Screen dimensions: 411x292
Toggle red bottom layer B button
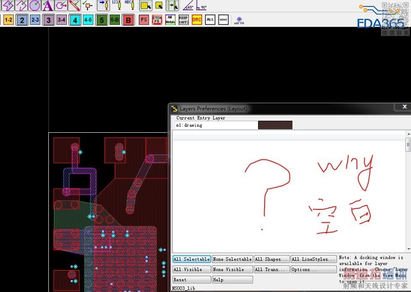click(128, 20)
